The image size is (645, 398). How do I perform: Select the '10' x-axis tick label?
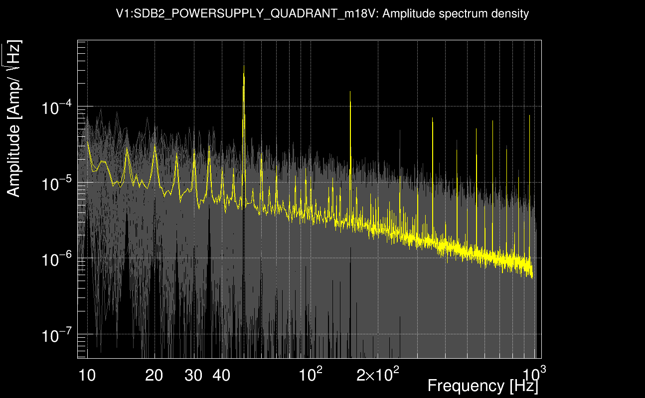(88, 376)
